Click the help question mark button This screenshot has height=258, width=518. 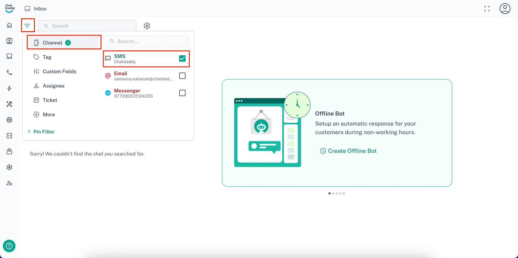pos(9,246)
